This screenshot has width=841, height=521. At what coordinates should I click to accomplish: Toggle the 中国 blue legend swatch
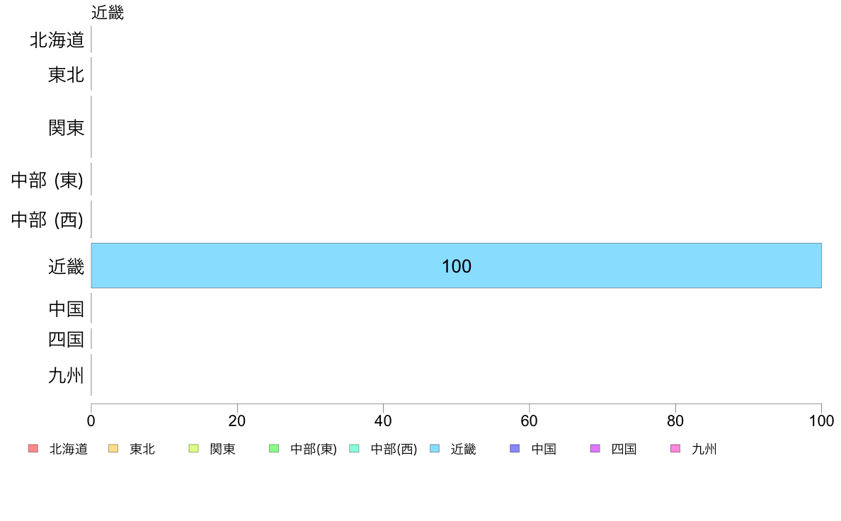coord(515,449)
